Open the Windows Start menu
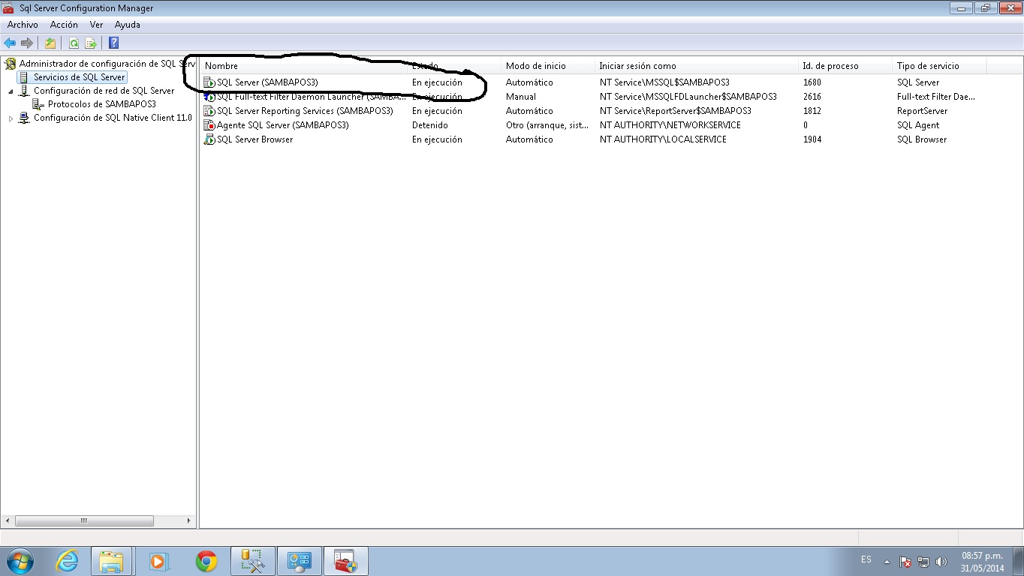The image size is (1024, 576). pyautogui.click(x=20, y=561)
